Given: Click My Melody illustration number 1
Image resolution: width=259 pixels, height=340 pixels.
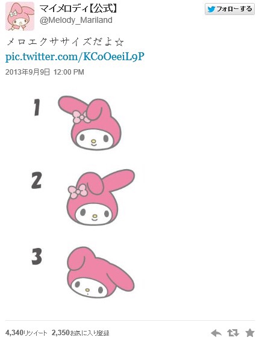Looking at the screenshot, I should tap(90, 123).
